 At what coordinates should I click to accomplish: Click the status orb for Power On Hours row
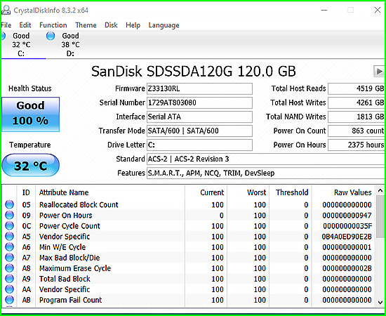click(x=9, y=216)
